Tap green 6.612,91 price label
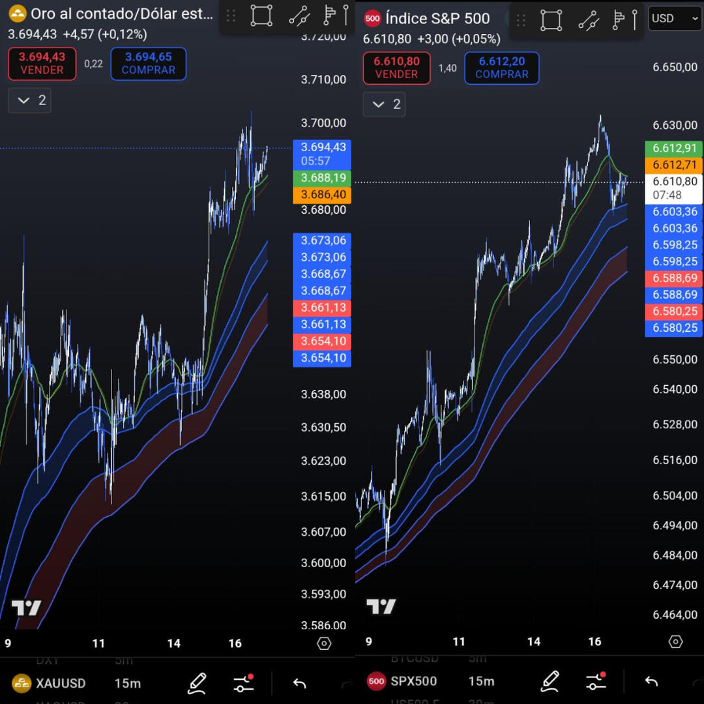 point(674,149)
